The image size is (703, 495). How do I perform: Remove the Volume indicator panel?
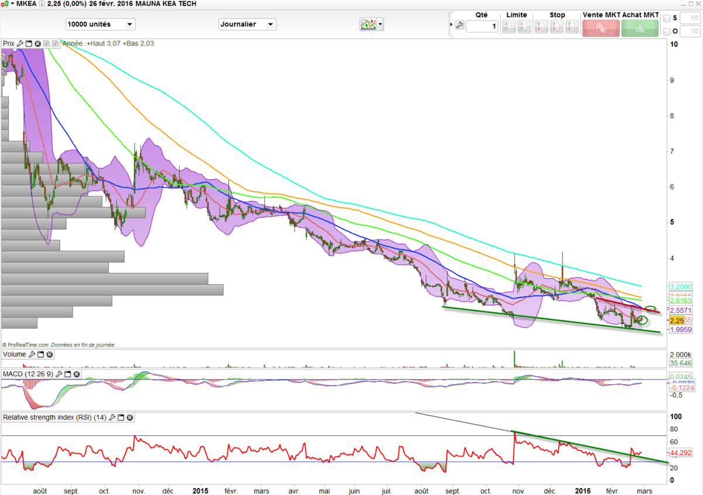coord(50,354)
